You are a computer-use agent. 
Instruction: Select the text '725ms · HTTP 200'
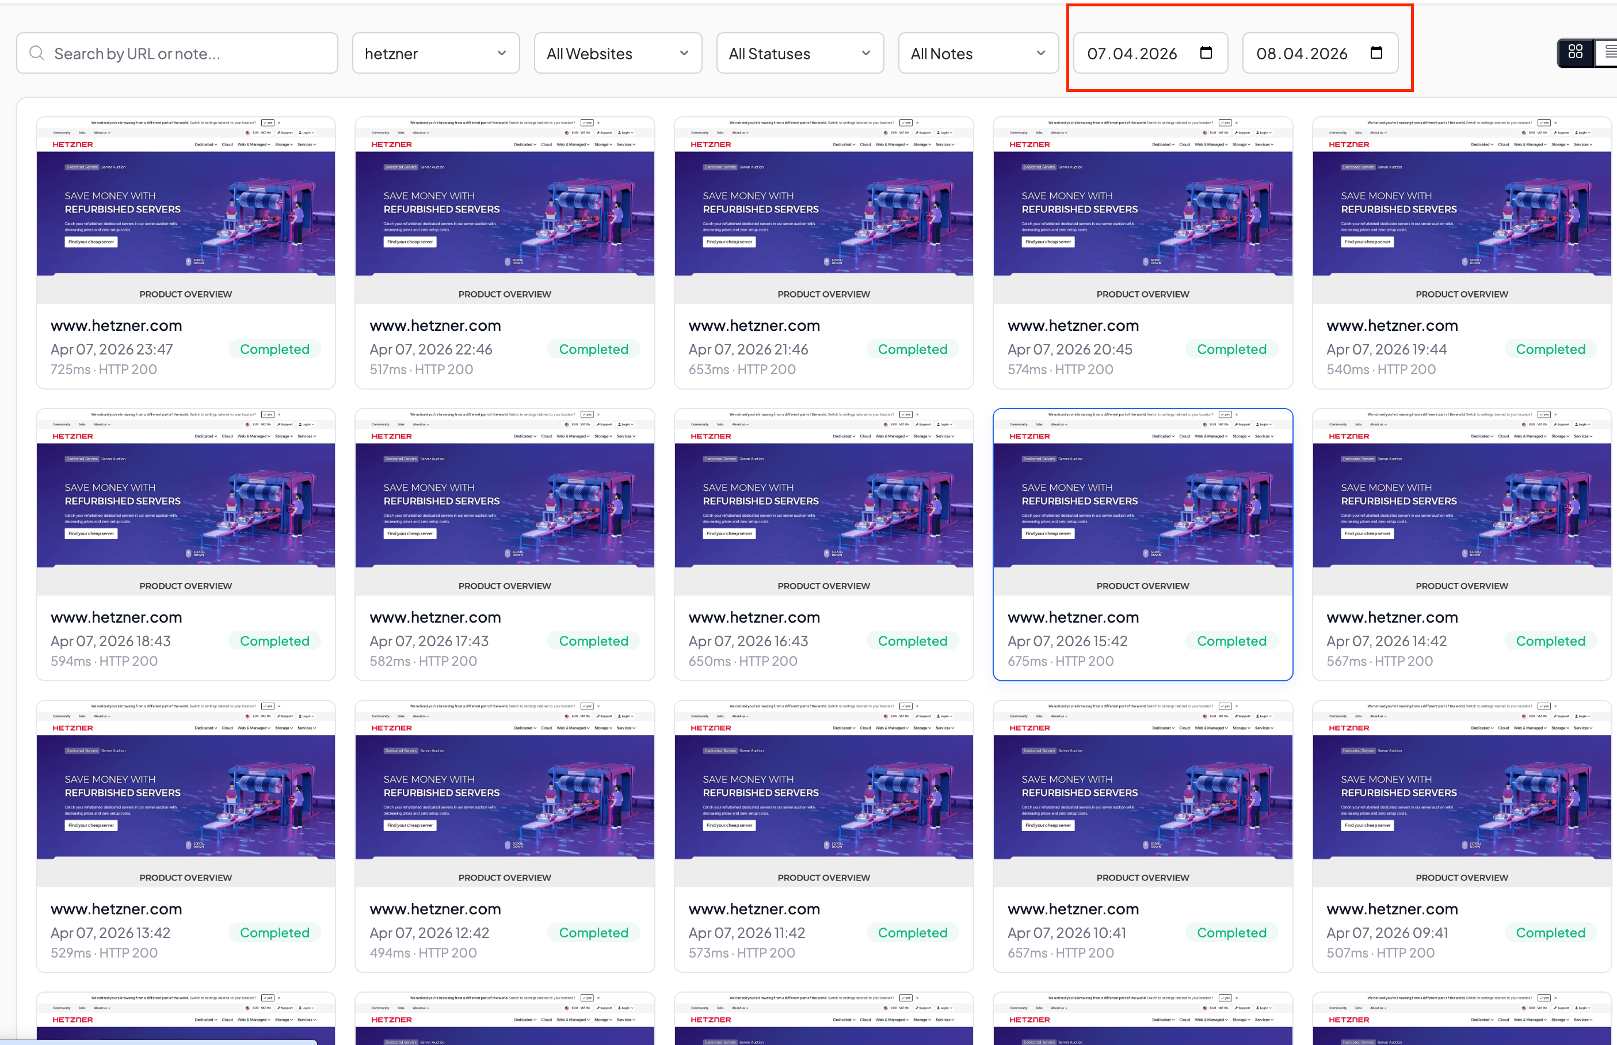pyautogui.click(x=103, y=369)
